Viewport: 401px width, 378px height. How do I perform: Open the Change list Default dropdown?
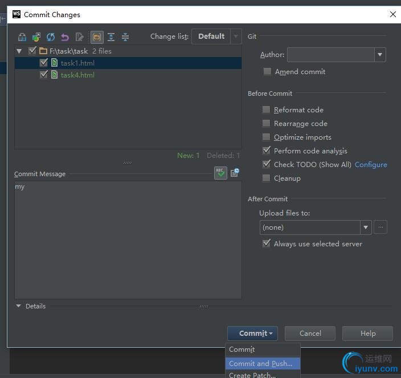coord(216,36)
